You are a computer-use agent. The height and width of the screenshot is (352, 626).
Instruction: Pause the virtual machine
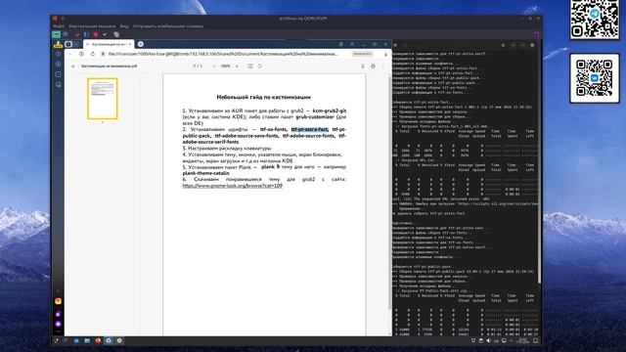[x=86, y=35]
